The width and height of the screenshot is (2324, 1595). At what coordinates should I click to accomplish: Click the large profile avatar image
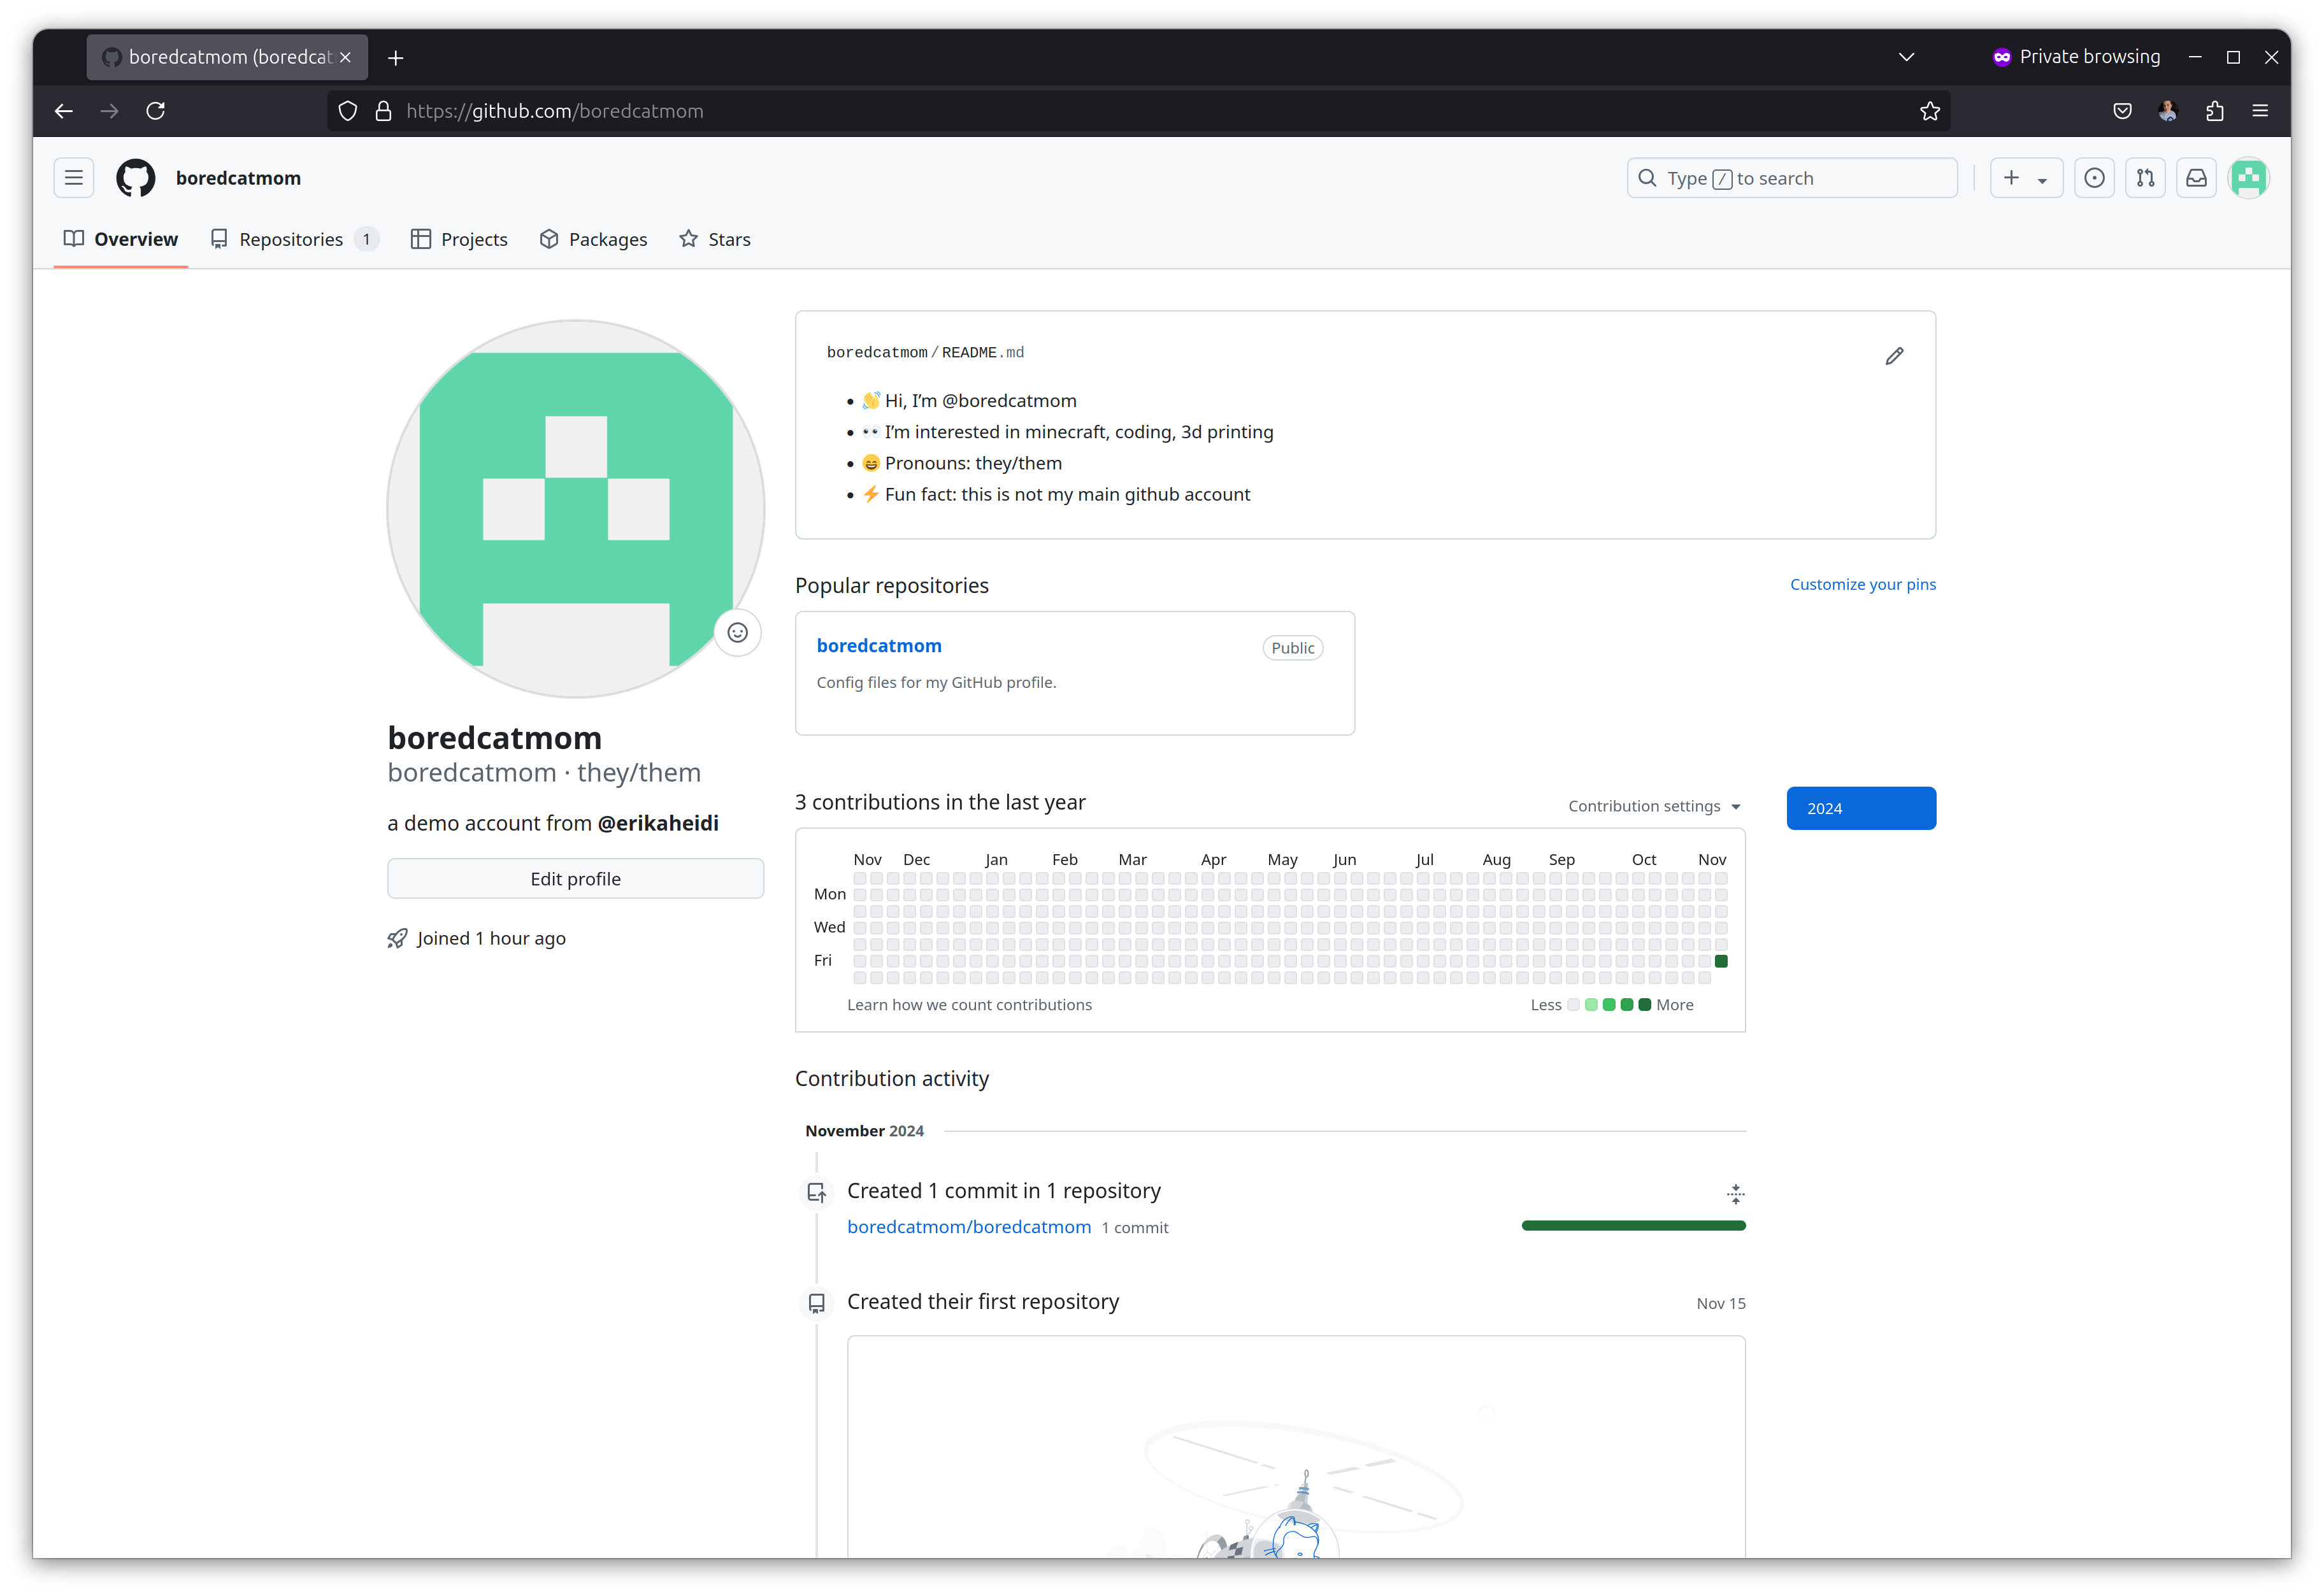[x=575, y=509]
